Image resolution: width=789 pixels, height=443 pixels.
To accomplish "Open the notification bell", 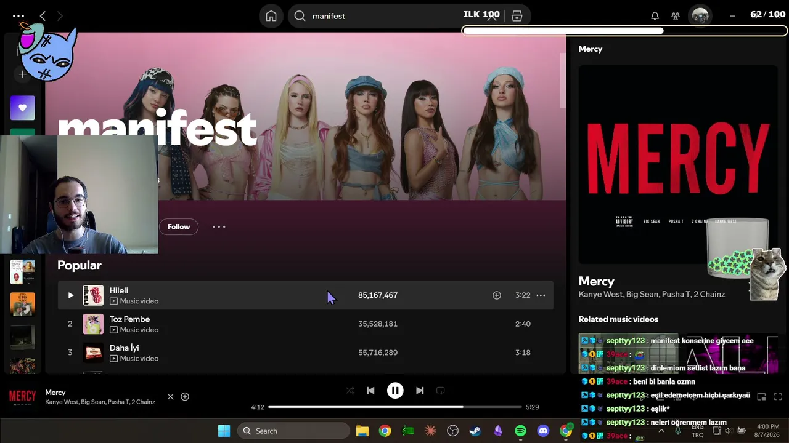I will click(x=655, y=16).
